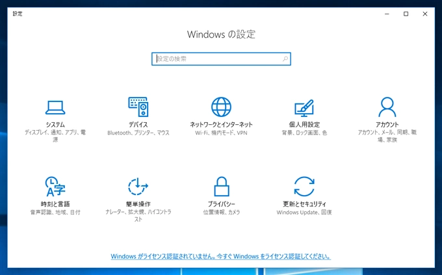Open the ネットワークとインターネット globe icon
This screenshot has width=442, height=275.
click(221, 107)
